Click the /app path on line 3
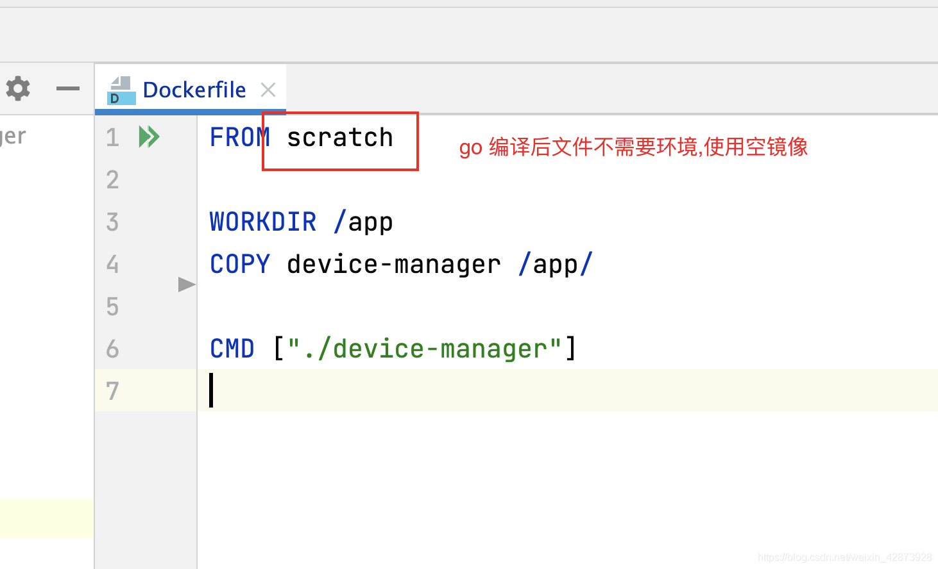938x569 pixels. pyautogui.click(x=362, y=221)
